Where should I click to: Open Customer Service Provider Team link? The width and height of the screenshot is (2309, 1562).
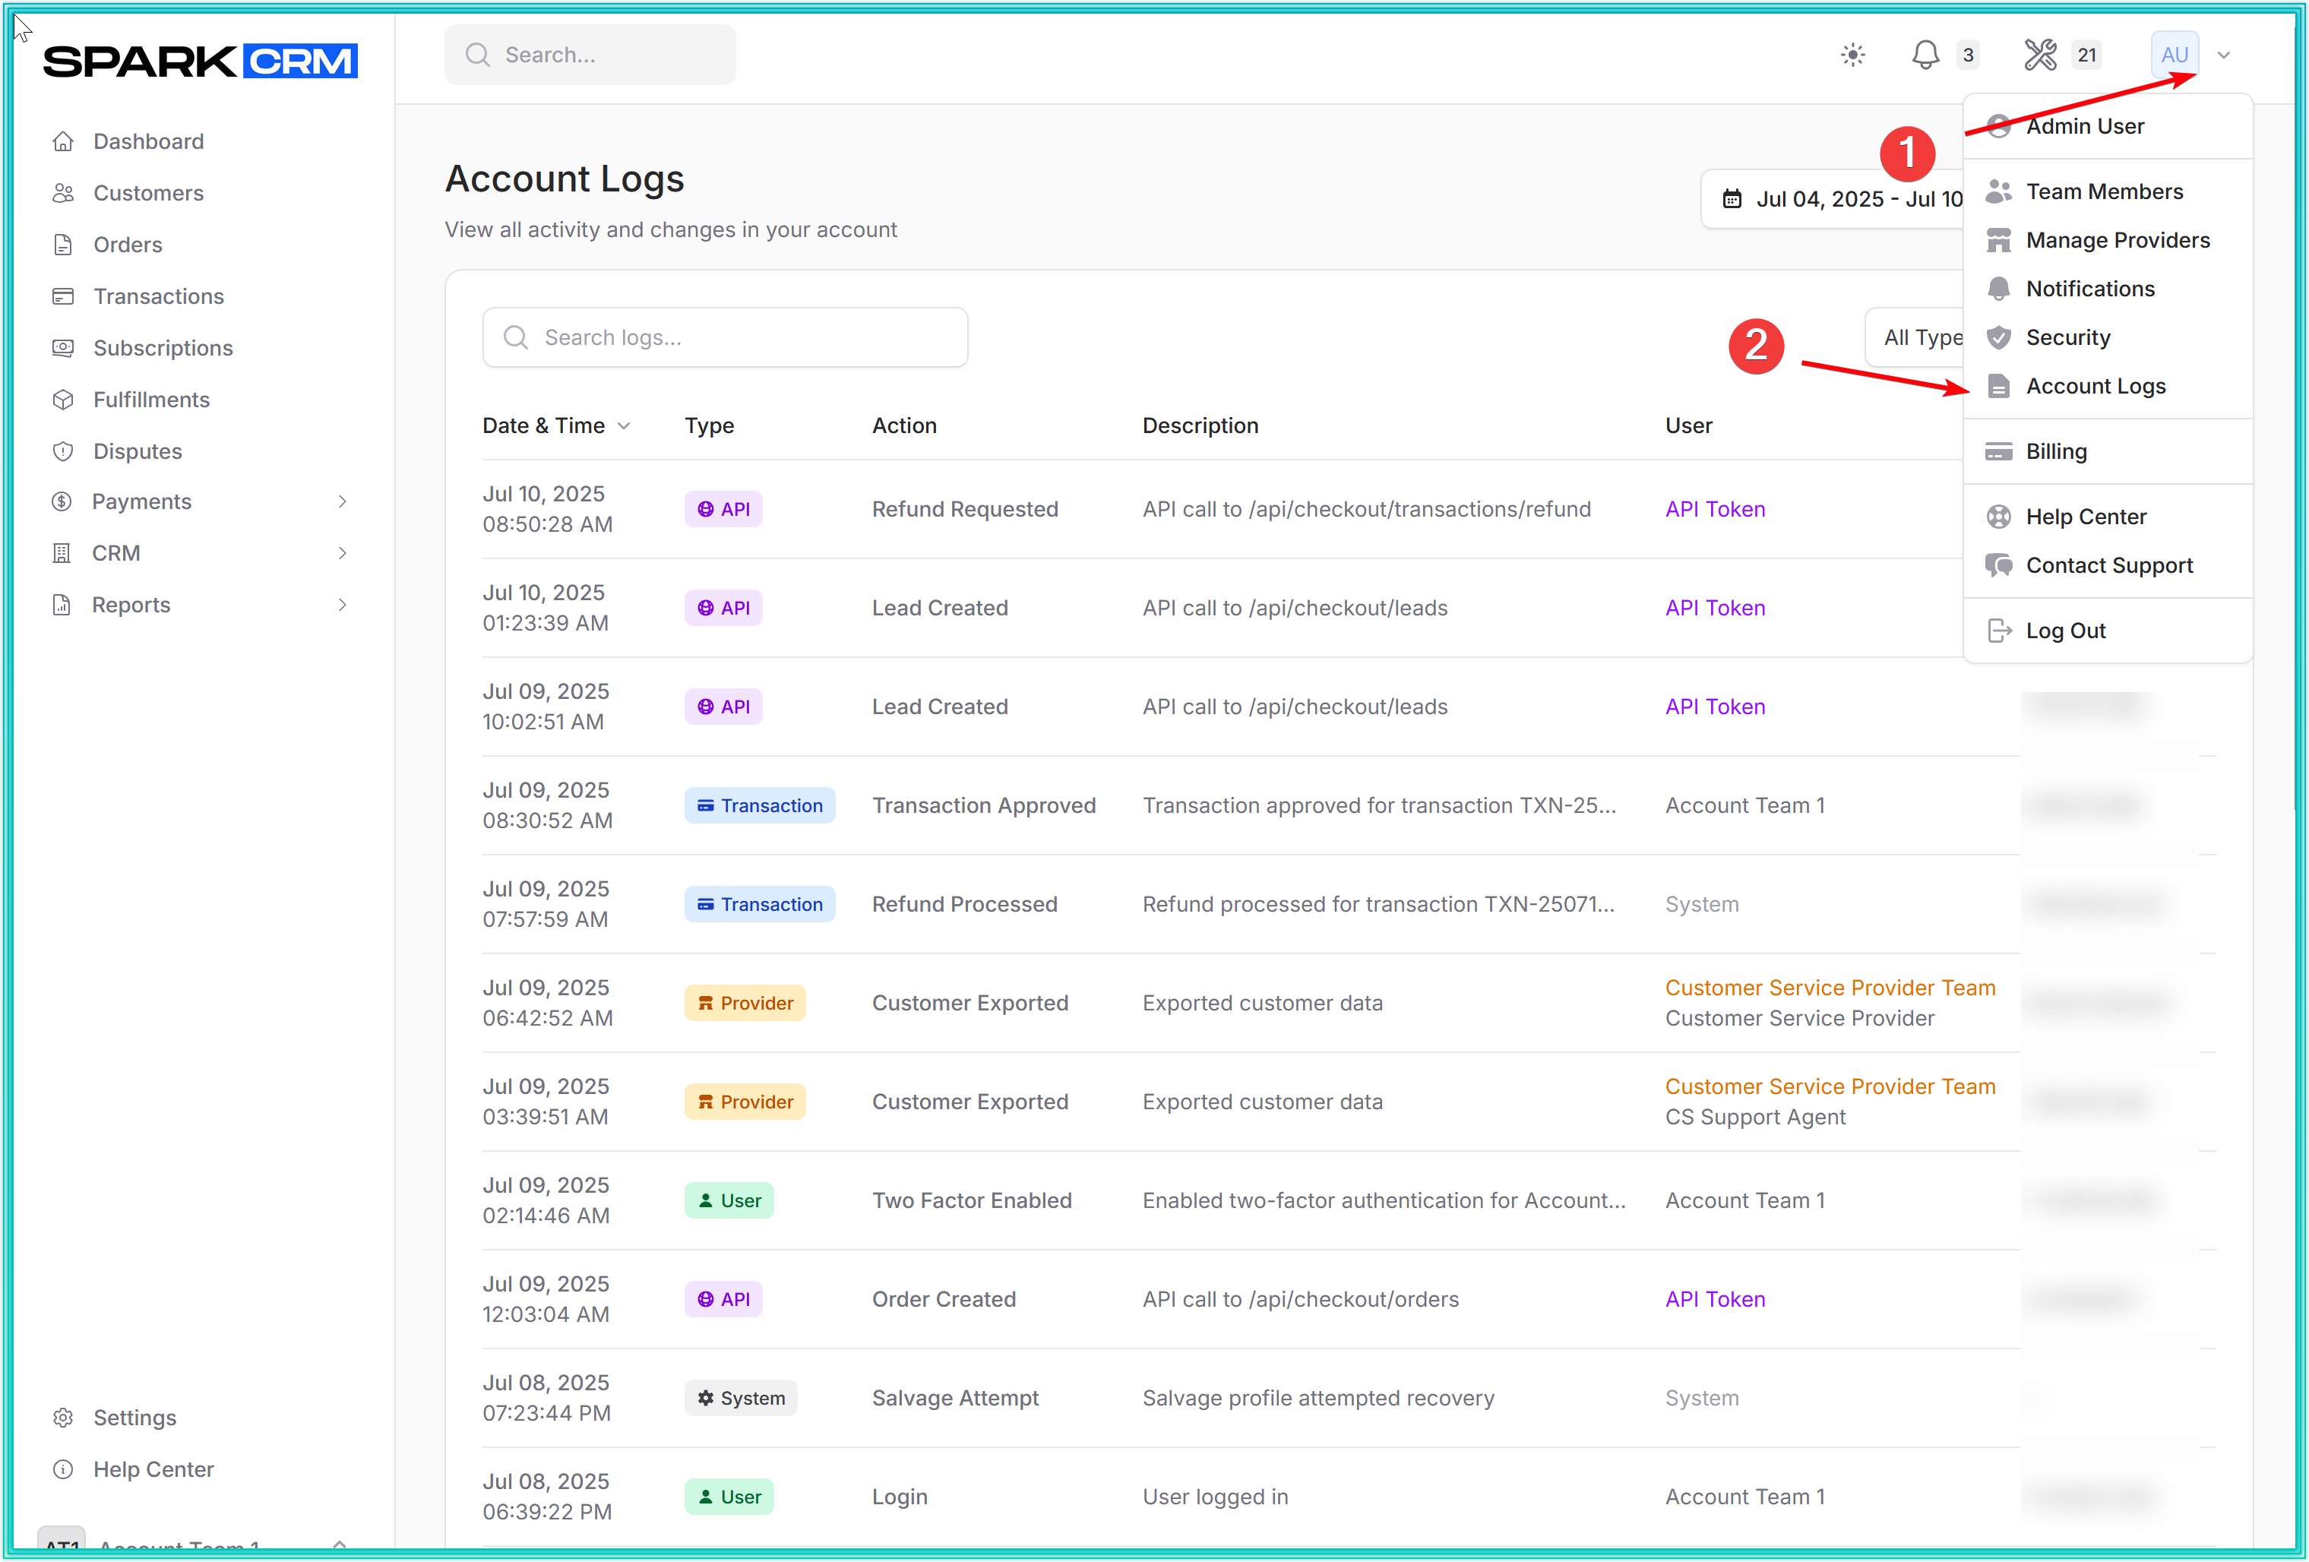[x=1829, y=988]
